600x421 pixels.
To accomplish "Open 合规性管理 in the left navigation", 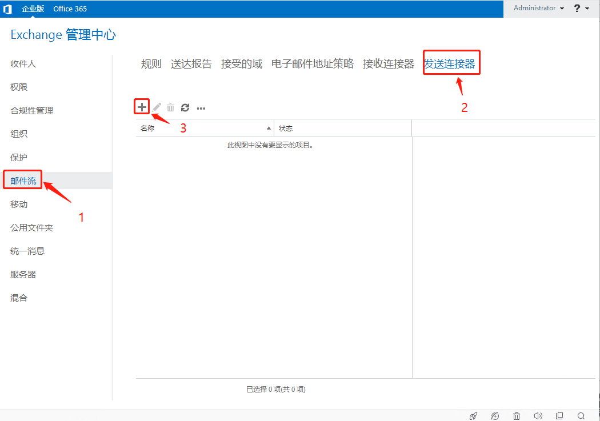I will [x=32, y=110].
